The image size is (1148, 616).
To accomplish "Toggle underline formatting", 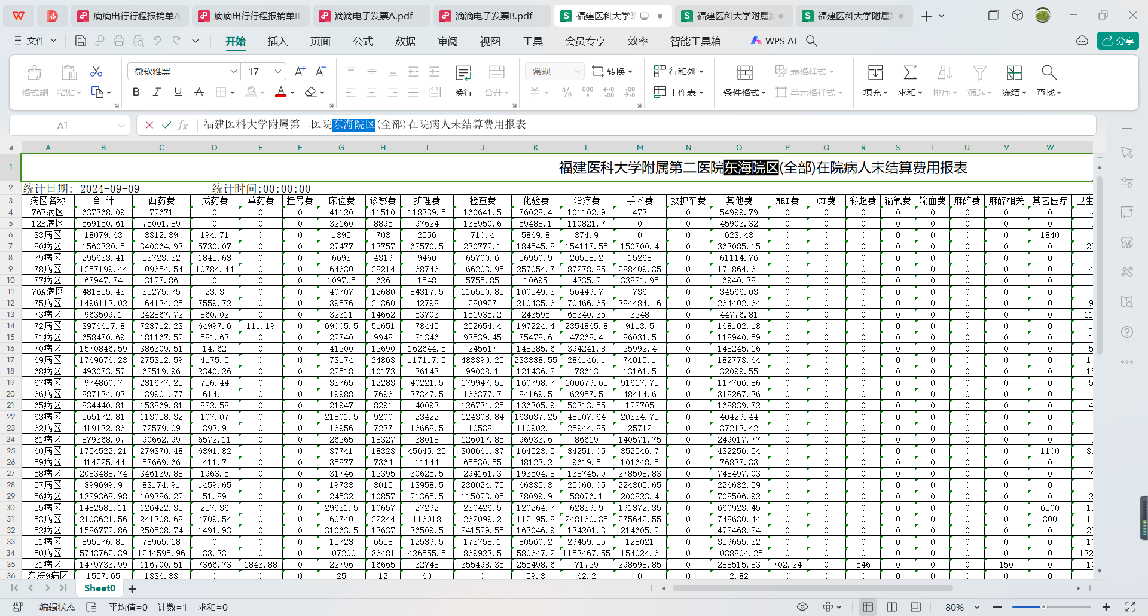I will click(178, 92).
